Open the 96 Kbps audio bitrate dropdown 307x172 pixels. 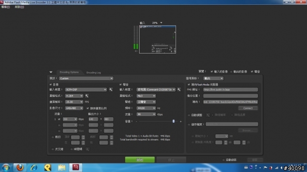[x=146, y=114]
